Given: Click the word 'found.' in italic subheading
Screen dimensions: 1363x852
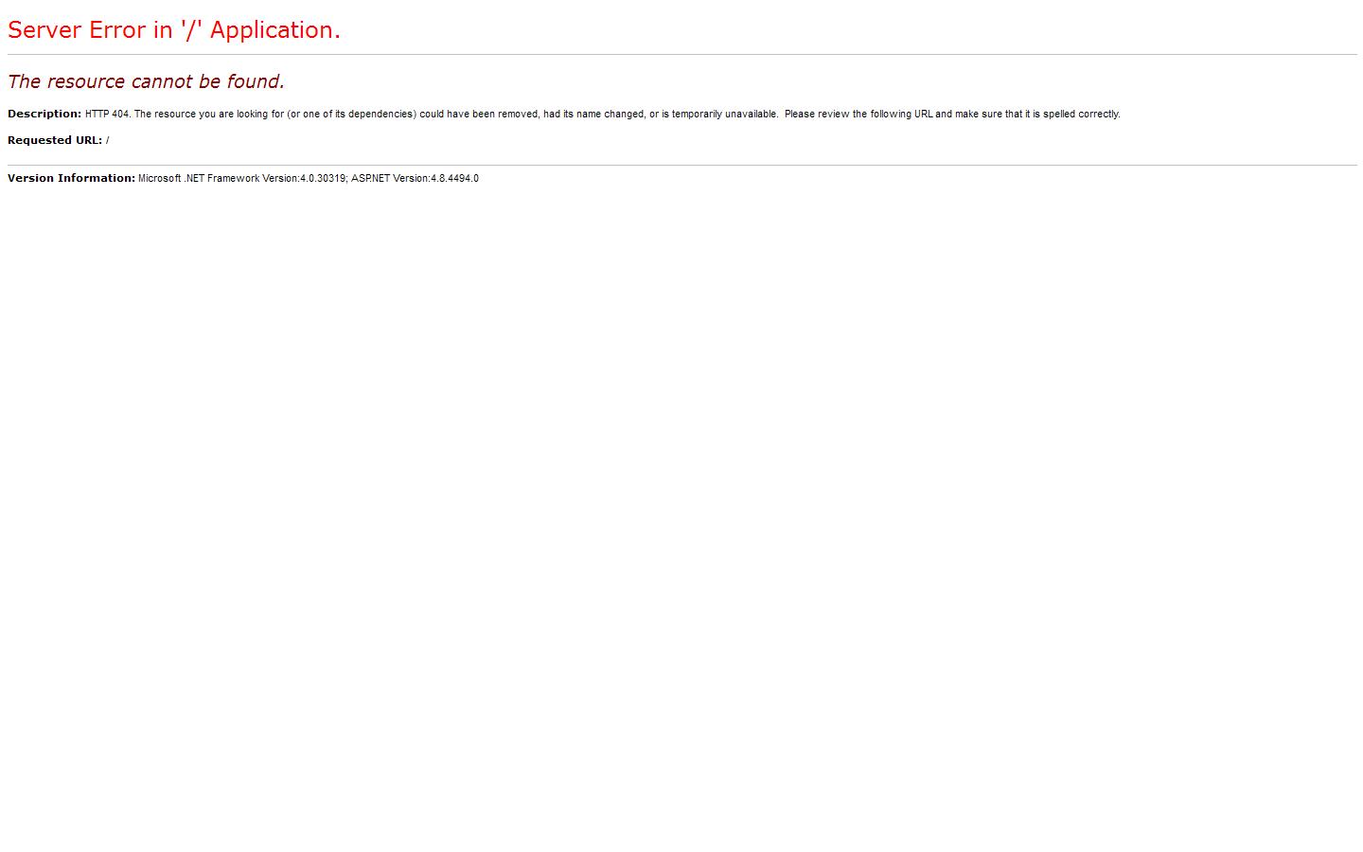Looking at the screenshot, I should point(256,82).
